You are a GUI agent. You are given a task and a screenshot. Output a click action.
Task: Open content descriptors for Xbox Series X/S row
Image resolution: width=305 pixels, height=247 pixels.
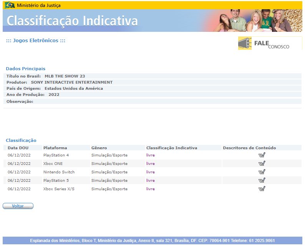262,189
